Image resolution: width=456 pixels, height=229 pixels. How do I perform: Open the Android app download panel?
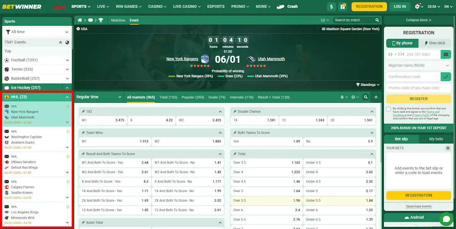click(x=414, y=217)
